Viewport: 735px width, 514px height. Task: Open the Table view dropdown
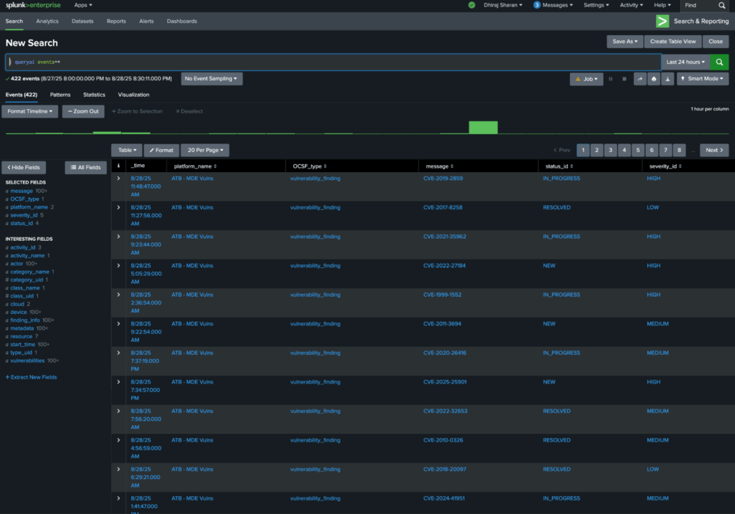[x=127, y=151]
